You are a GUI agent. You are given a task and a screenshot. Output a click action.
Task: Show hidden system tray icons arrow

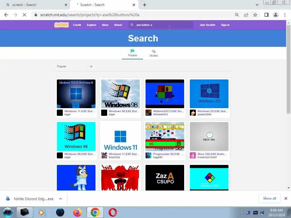242,213
